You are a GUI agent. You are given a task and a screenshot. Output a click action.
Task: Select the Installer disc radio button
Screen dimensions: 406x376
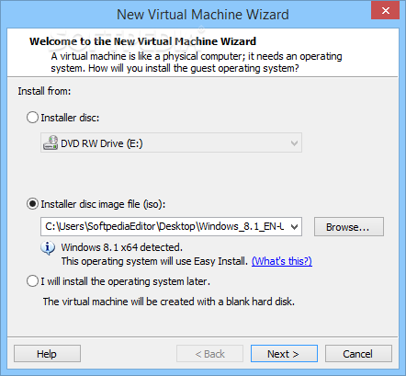coord(32,118)
